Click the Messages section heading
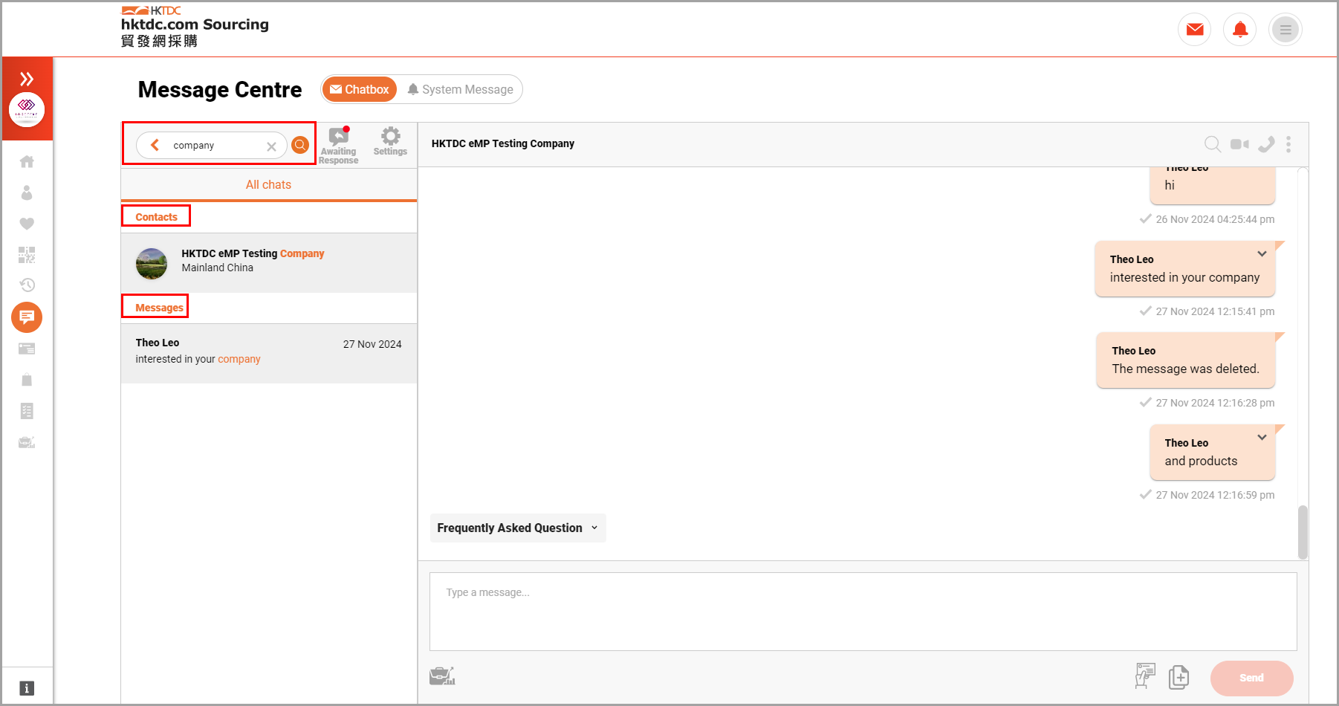 pyautogui.click(x=159, y=308)
